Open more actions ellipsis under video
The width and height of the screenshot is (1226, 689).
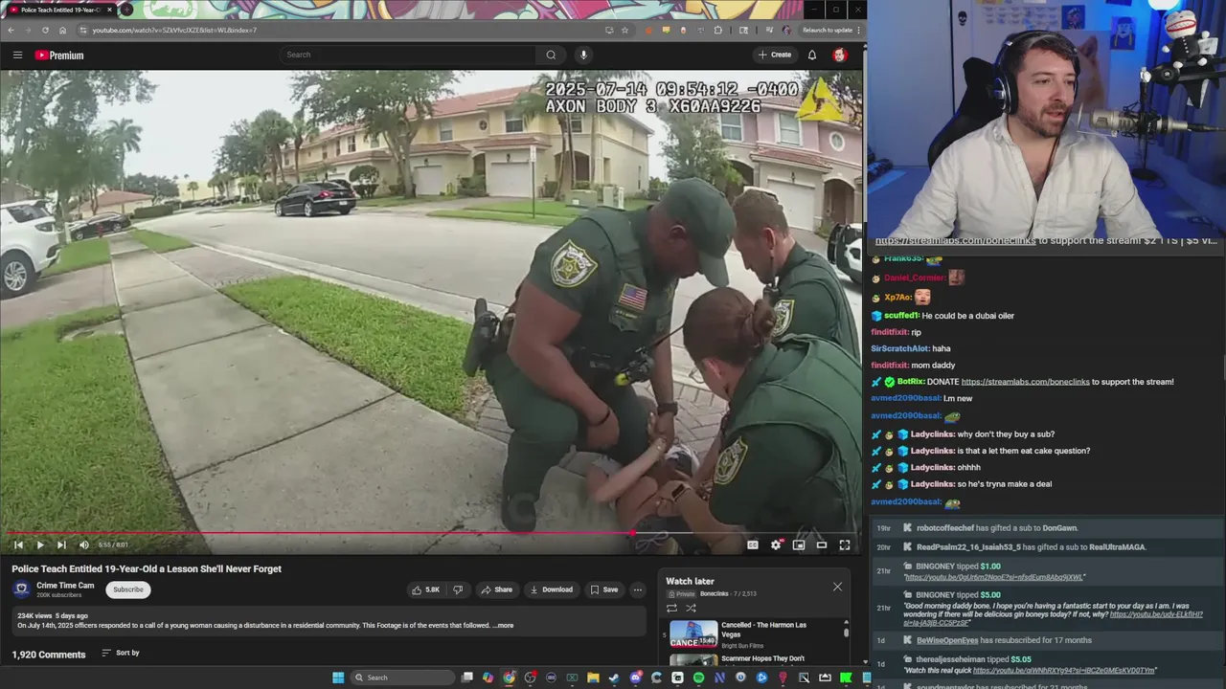pos(638,589)
